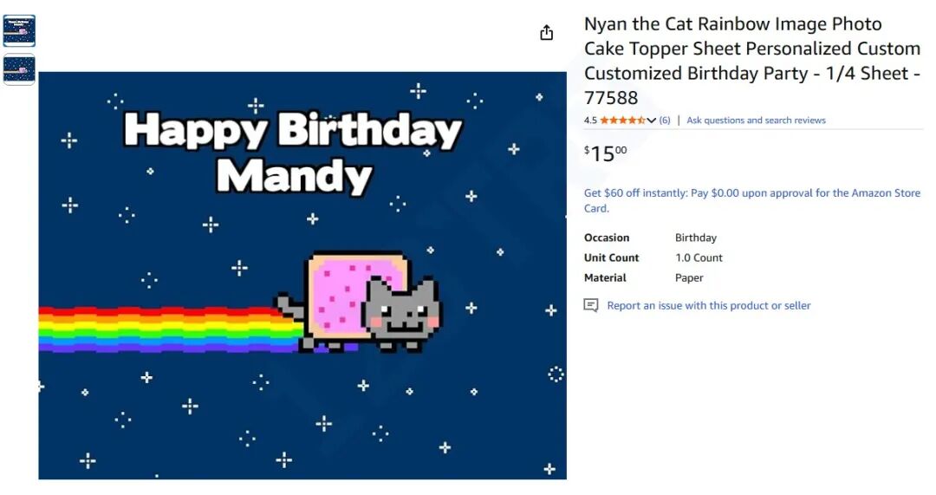Click Report an issue with this product link

coord(708,305)
